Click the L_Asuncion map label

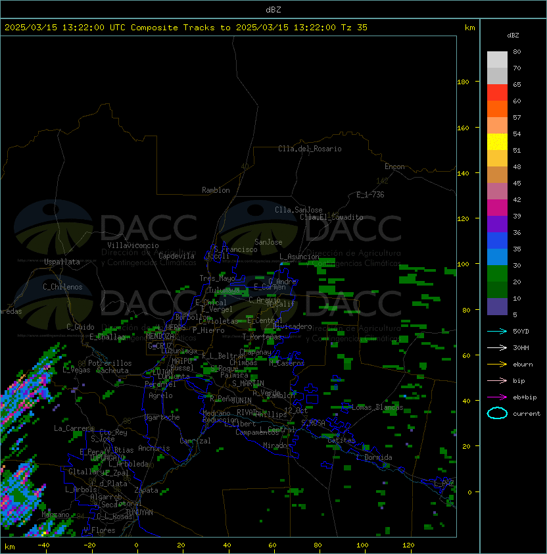click(x=299, y=257)
